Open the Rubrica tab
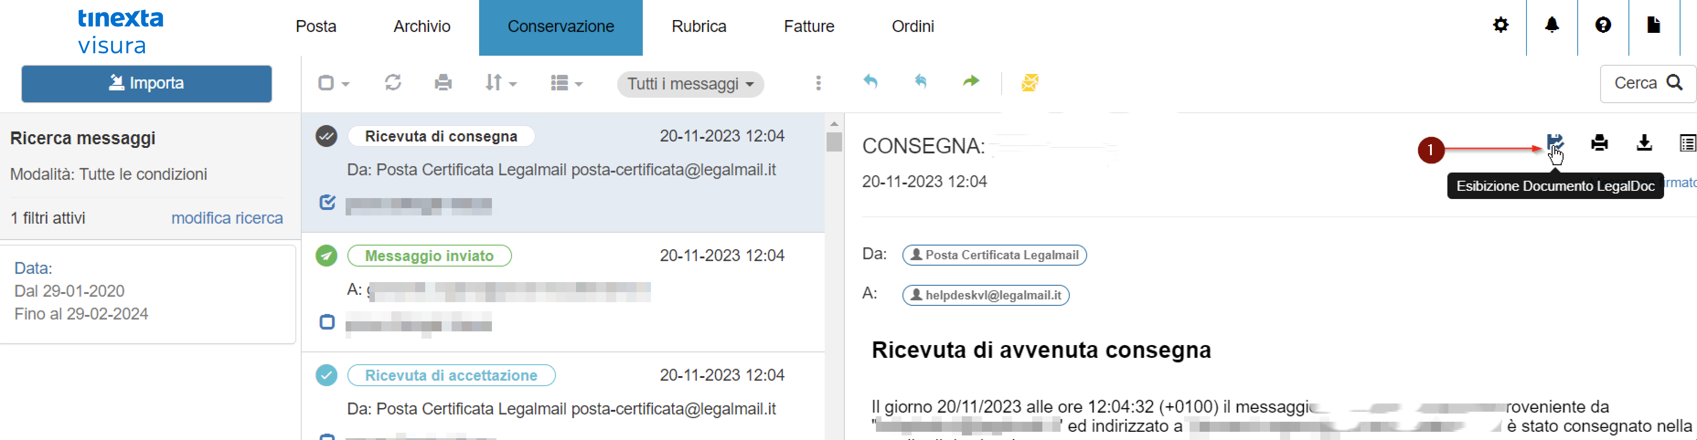 pos(699,26)
